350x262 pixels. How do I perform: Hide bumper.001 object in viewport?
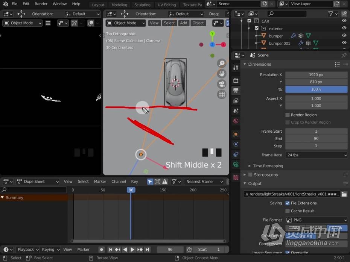pos(344,43)
